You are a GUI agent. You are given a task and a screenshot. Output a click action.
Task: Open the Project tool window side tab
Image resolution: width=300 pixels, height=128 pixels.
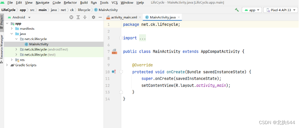[2, 22]
